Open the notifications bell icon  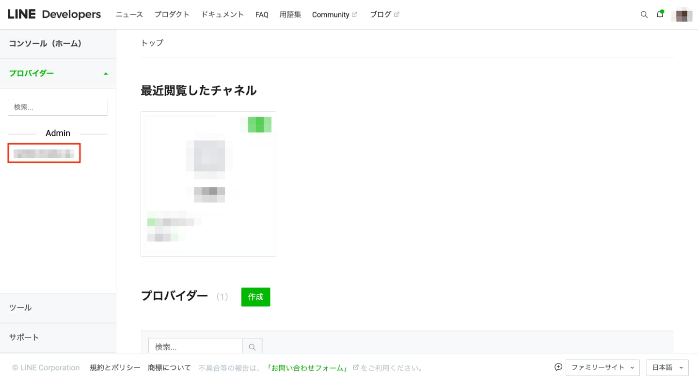pyautogui.click(x=660, y=14)
